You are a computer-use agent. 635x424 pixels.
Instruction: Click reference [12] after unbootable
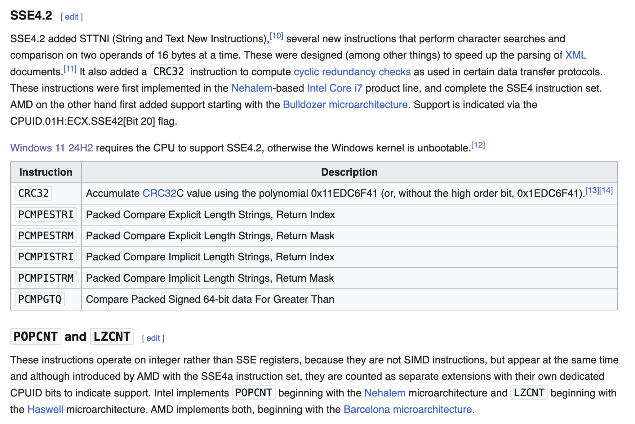point(478,144)
